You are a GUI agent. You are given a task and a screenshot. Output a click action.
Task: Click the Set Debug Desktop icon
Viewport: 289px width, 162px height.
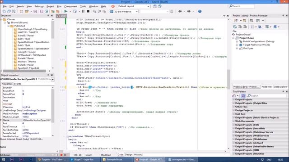(x=159, y=6)
